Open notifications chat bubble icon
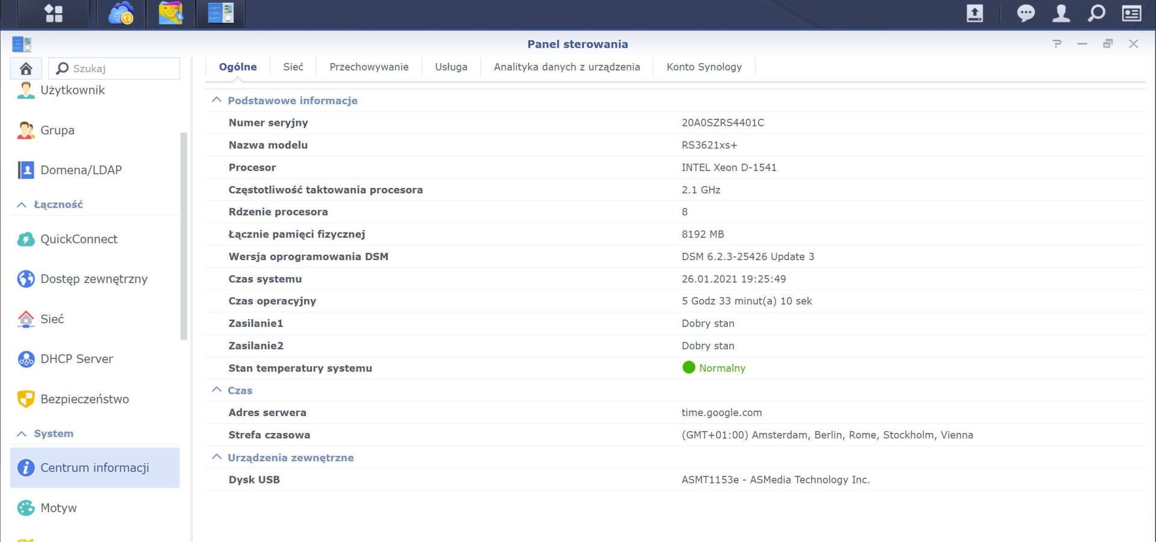This screenshot has height=542, width=1156. coord(1025,13)
